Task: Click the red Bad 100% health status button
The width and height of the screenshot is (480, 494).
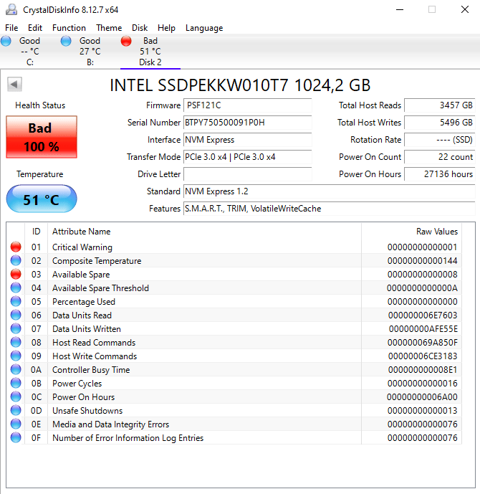Action: coord(41,138)
